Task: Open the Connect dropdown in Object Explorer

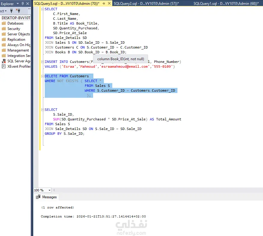Action: pos(3,11)
